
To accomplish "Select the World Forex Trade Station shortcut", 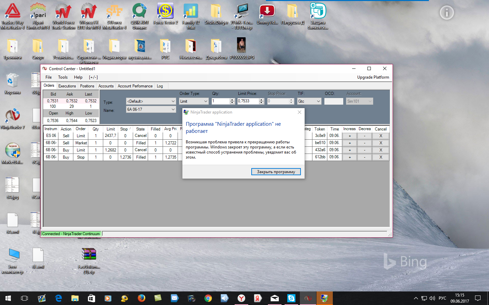I will [64, 16].
